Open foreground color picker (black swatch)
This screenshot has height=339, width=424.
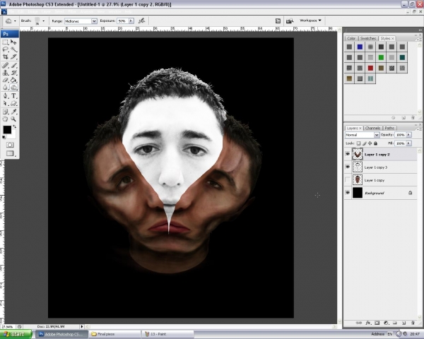tap(7, 129)
